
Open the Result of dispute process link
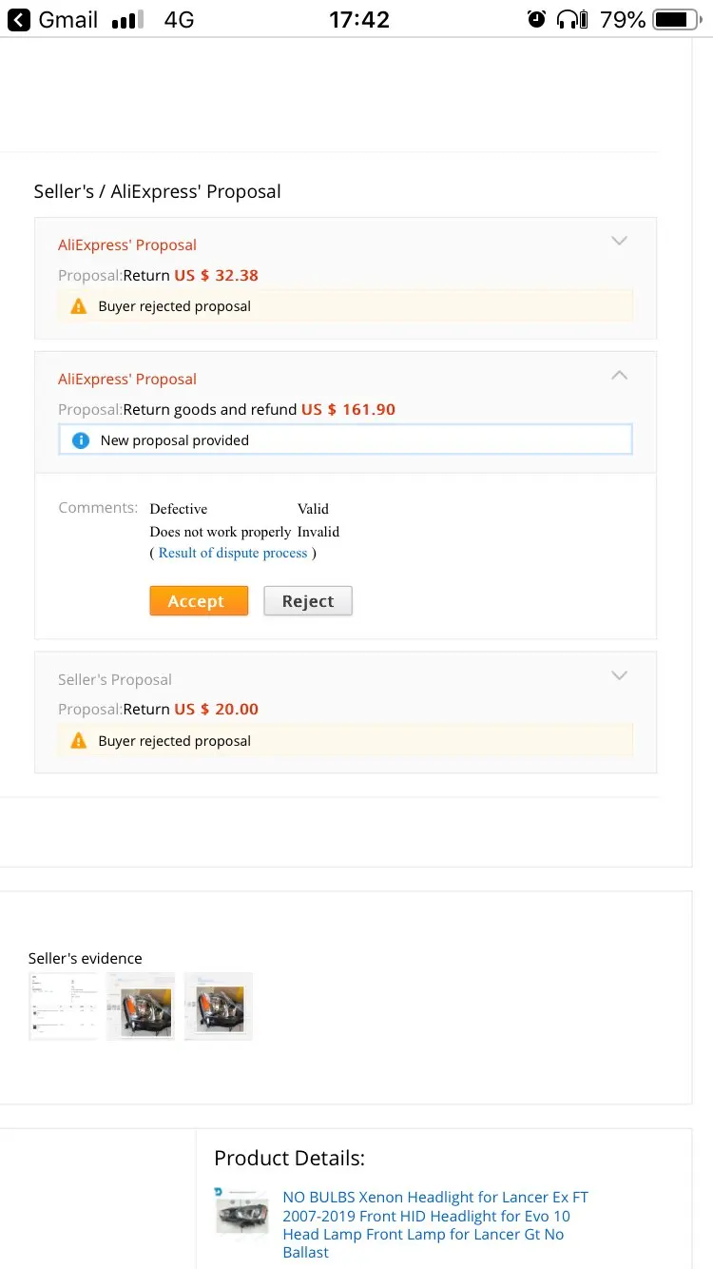(x=233, y=553)
